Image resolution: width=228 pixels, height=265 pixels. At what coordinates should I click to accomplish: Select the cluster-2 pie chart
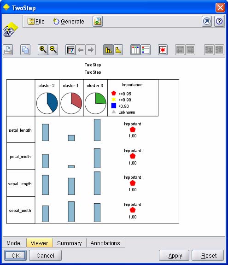coord(47,103)
